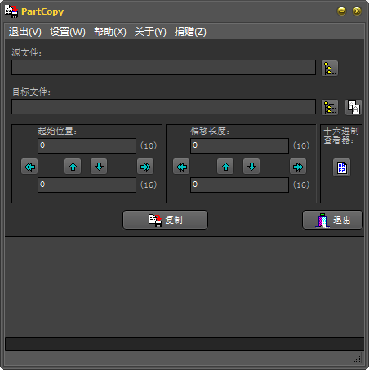Click the 目标文件: label
This screenshot has width=369, height=370.
31,91
